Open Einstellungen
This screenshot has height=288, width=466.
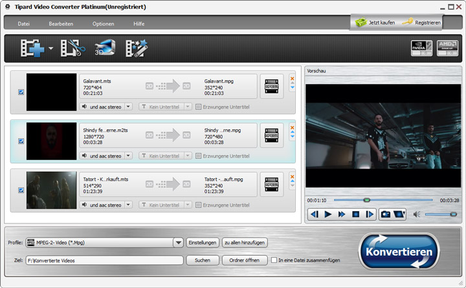[x=203, y=243]
